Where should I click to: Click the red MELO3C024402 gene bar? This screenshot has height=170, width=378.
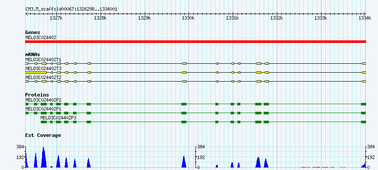195,42
